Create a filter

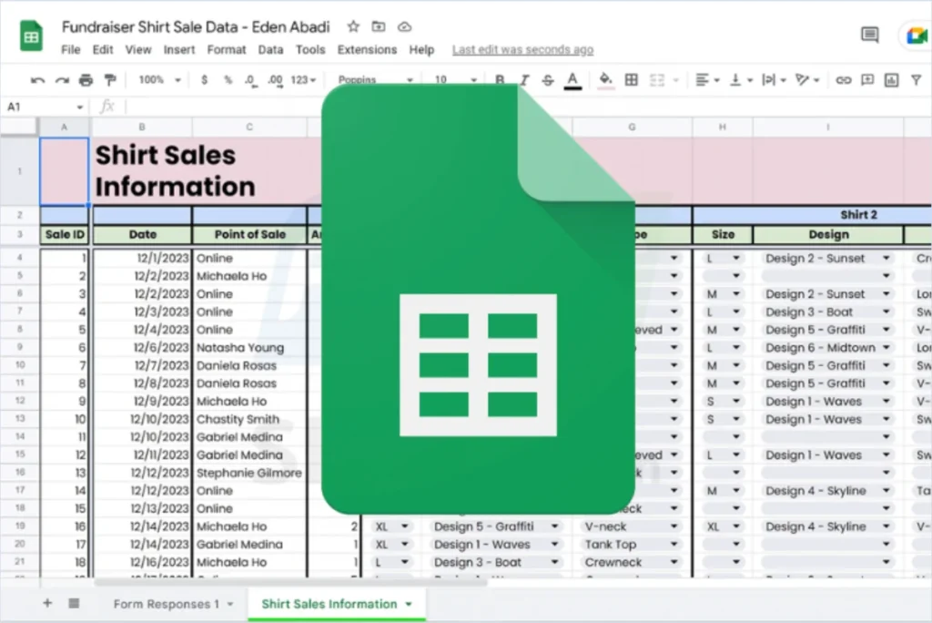point(916,80)
